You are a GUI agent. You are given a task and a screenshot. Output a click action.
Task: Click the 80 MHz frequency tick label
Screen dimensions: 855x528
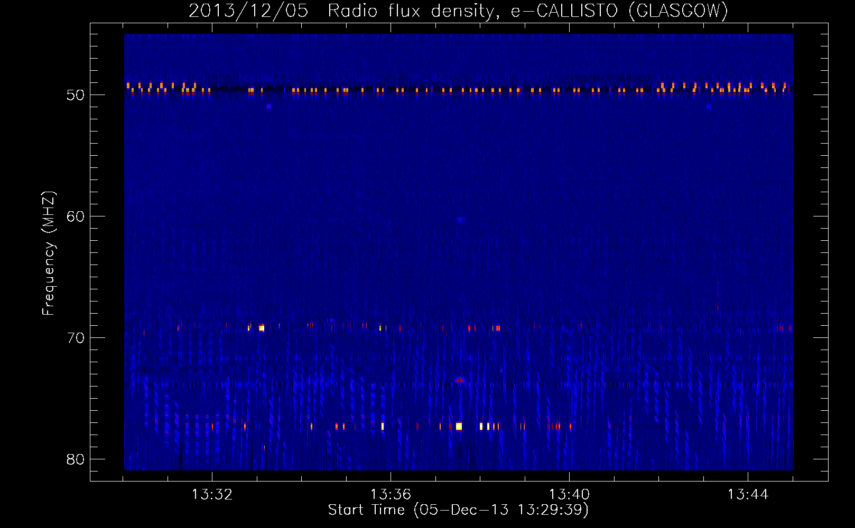(76, 459)
